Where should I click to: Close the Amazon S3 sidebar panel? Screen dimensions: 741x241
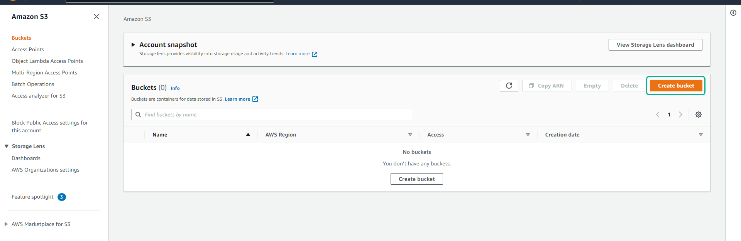pyautogui.click(x=96, y=17)
